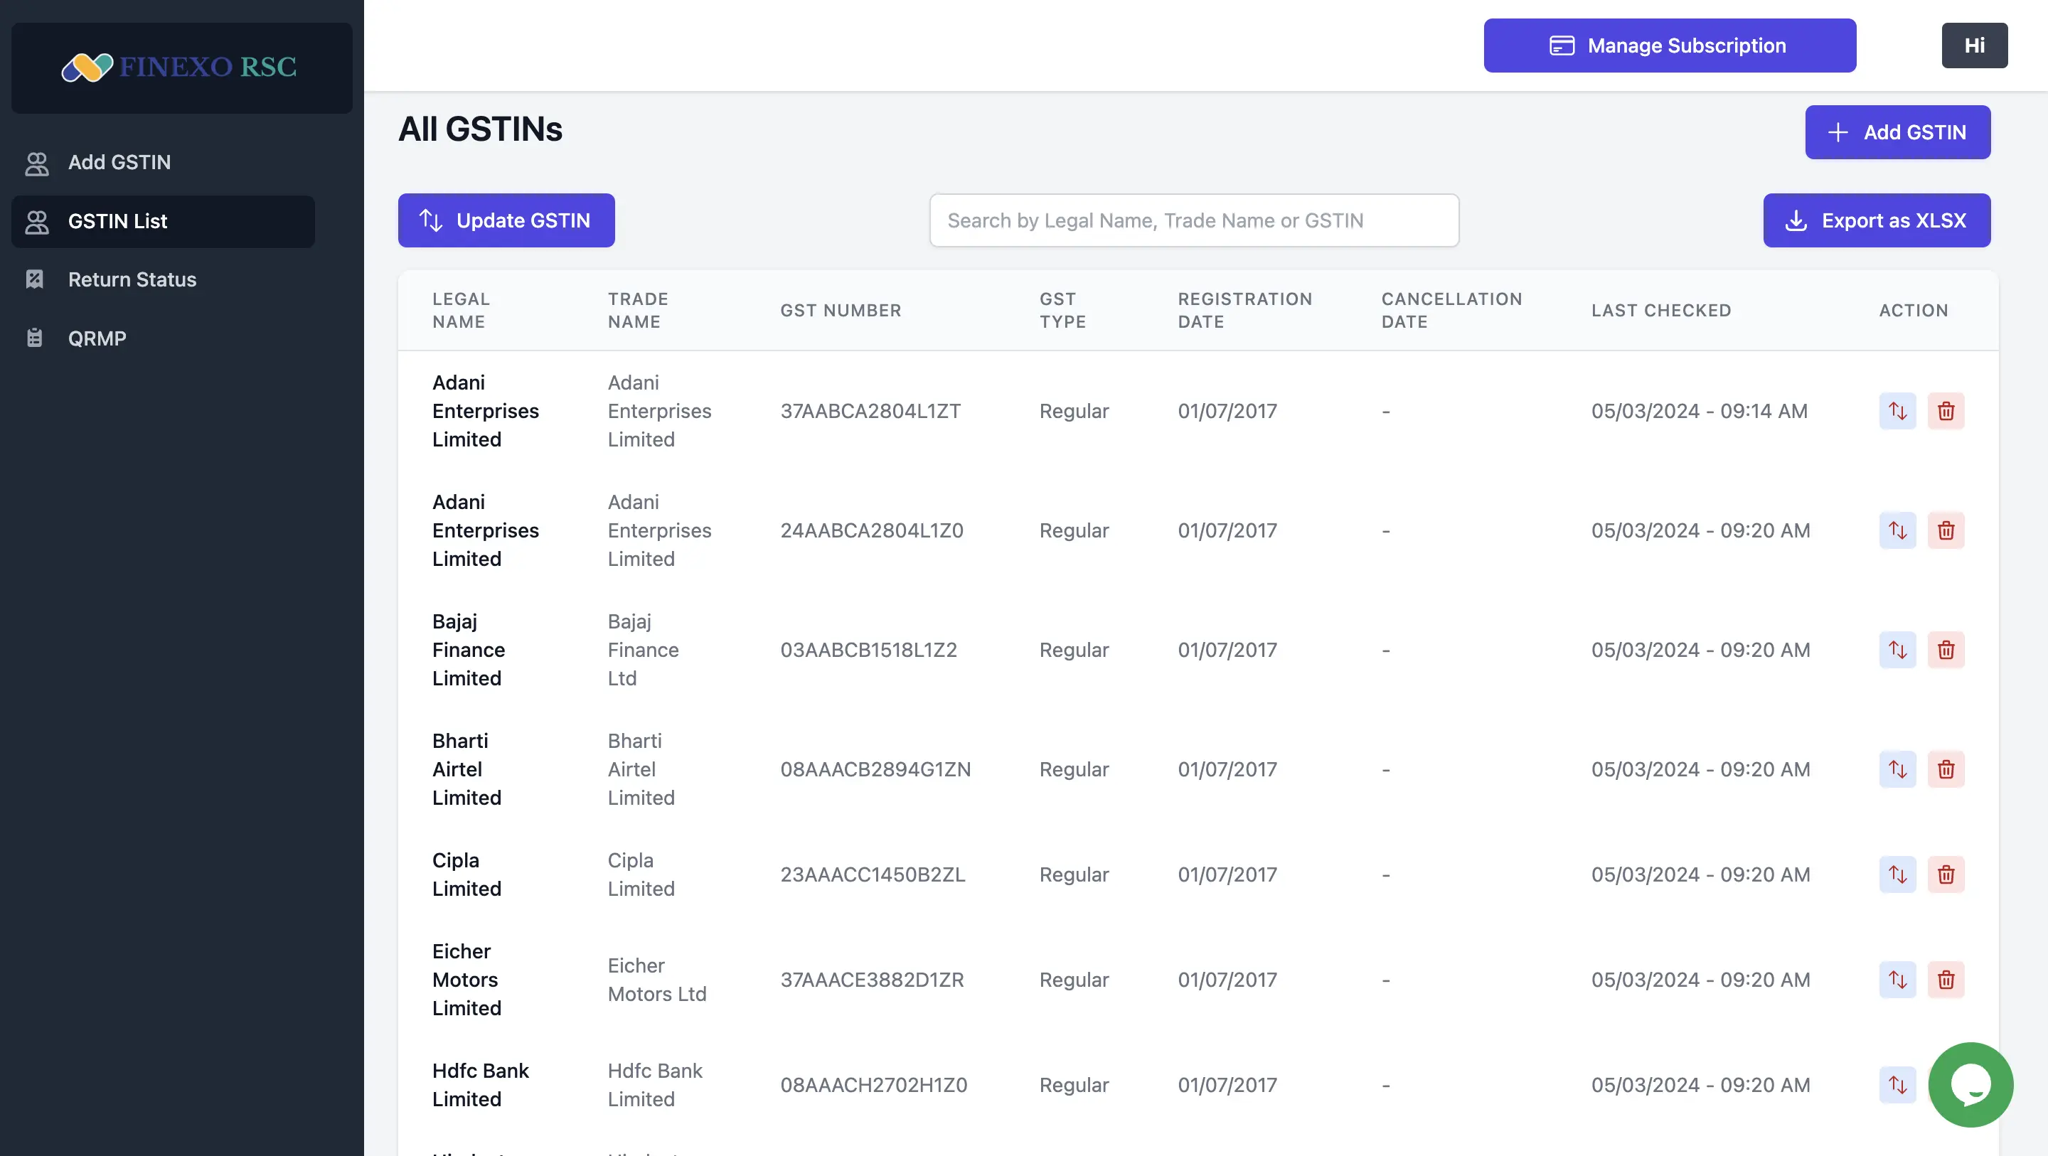Click last checked 05/03/2024 - 09:14 AM
Screen dimensions: 2048x1156
click(1699, 411)
